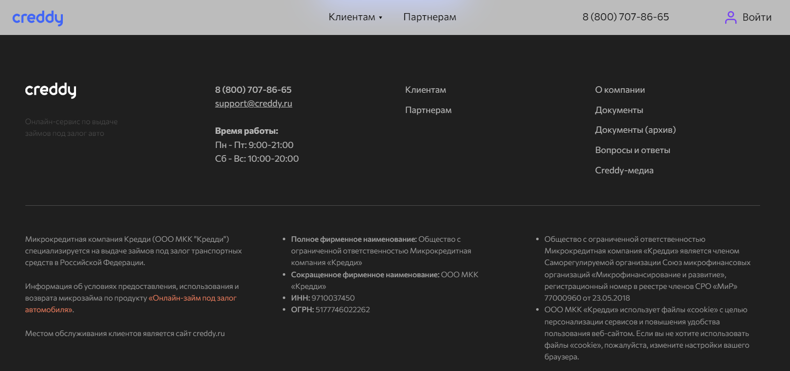Click the white creddy logo in footer
The height and width of the screenshot is (371, 790).
pyautogui.click(x=51, y=90)
